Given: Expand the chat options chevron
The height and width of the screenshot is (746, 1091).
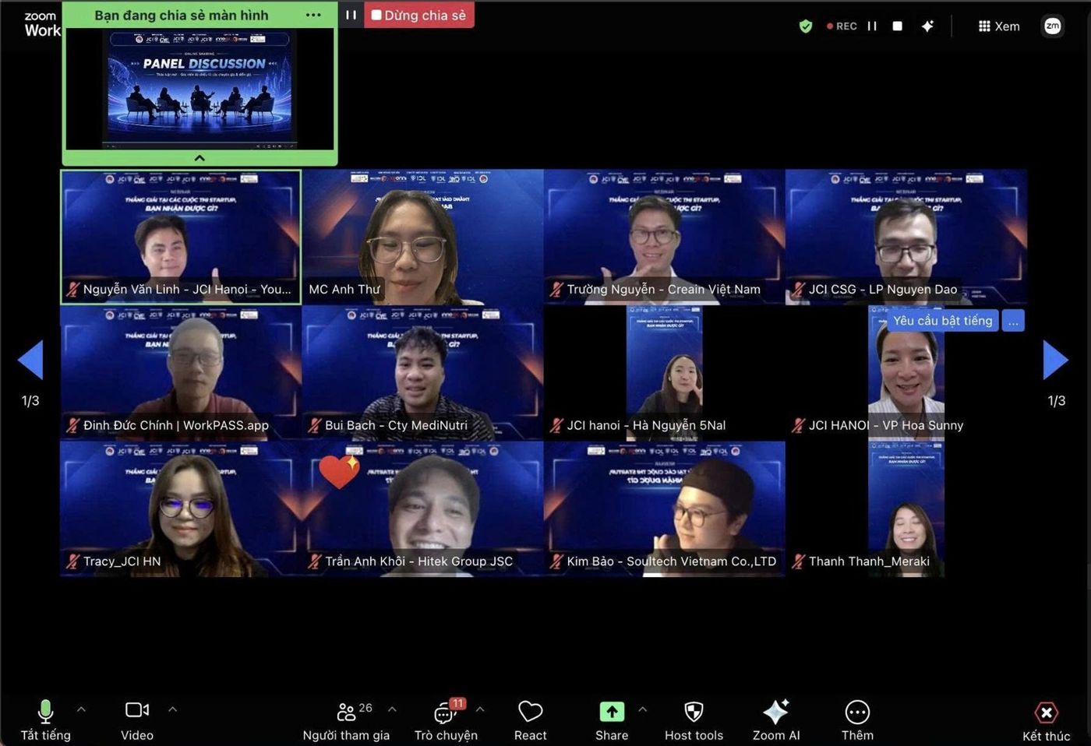Looking at the screenshot, I should point(480,709).
